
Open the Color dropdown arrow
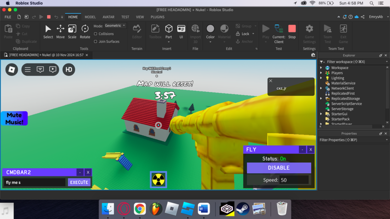pos(210,42)
